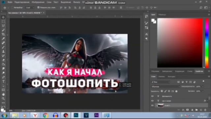Hide the Фотошопить text layer eye
211x119 pixels.
click(152, 96)
